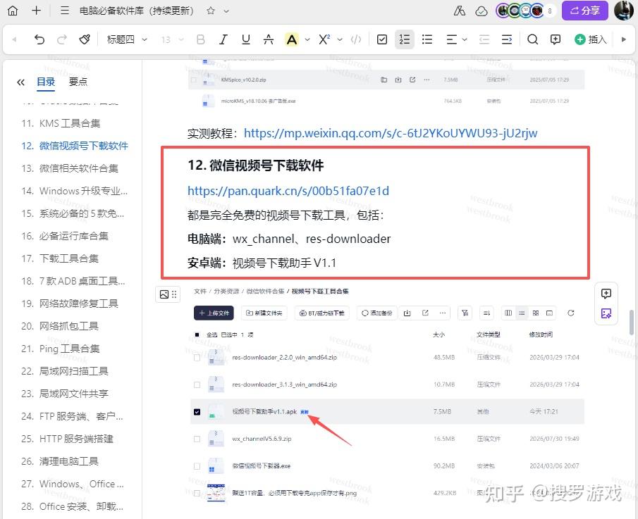638x519 pixels.
Task: Jump to 16. 必备运行库合集
Action: (65, 236)
